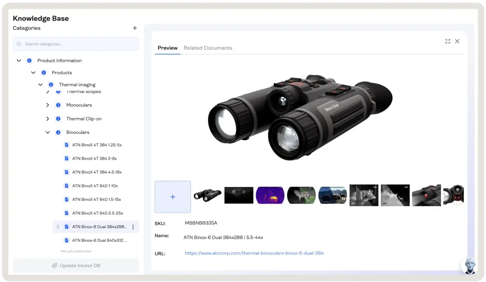Screen dimensions: 486x282
Task: Click document icon for ATN BinoX 4T 384 2-8x
Action: [x=67, y=158]
